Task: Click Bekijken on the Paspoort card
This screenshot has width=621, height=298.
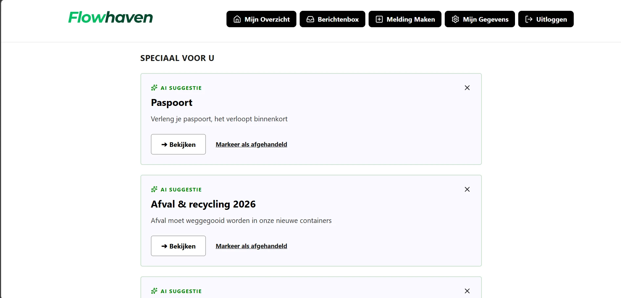Action: pyautogui.click(x=178, y=144)
